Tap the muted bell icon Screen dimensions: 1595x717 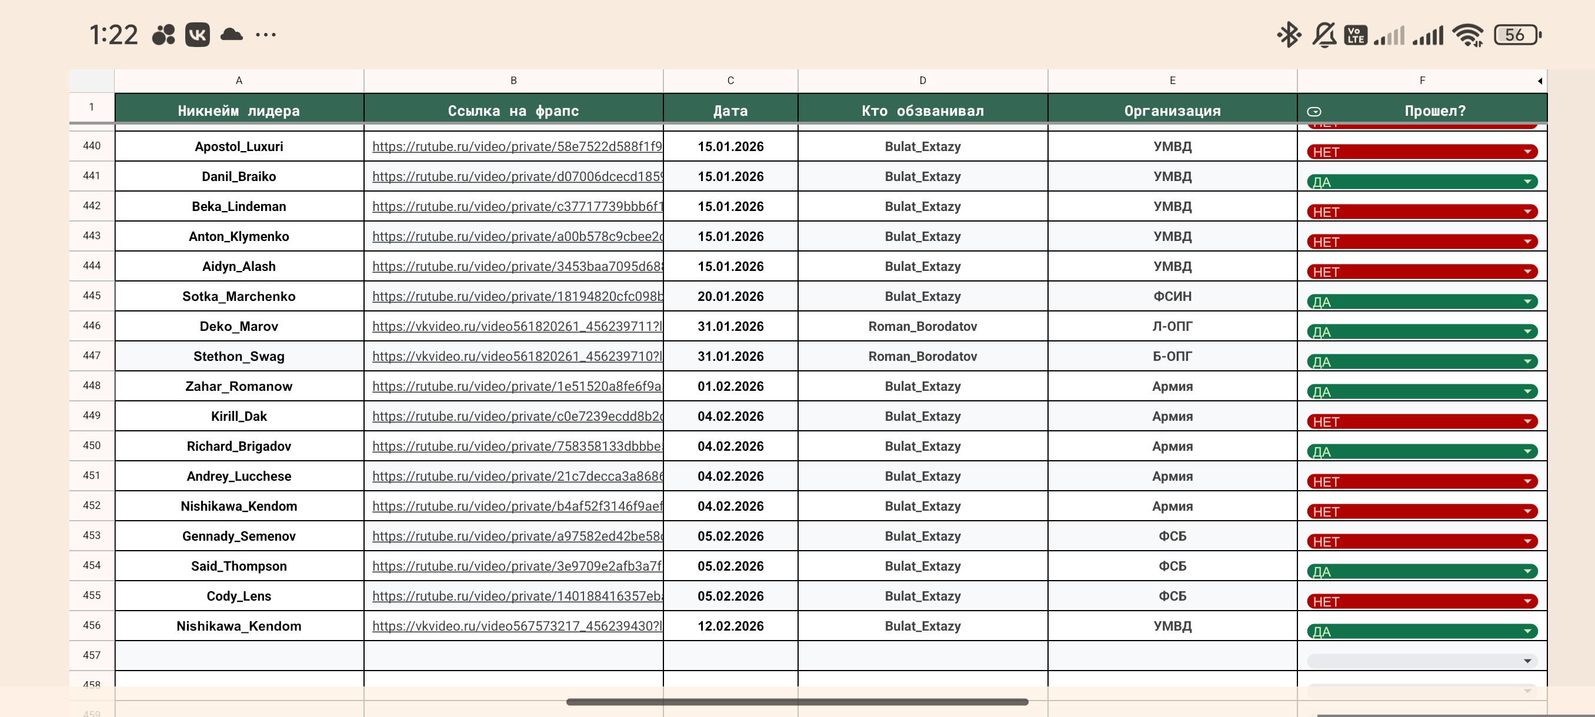[1324, 35]
